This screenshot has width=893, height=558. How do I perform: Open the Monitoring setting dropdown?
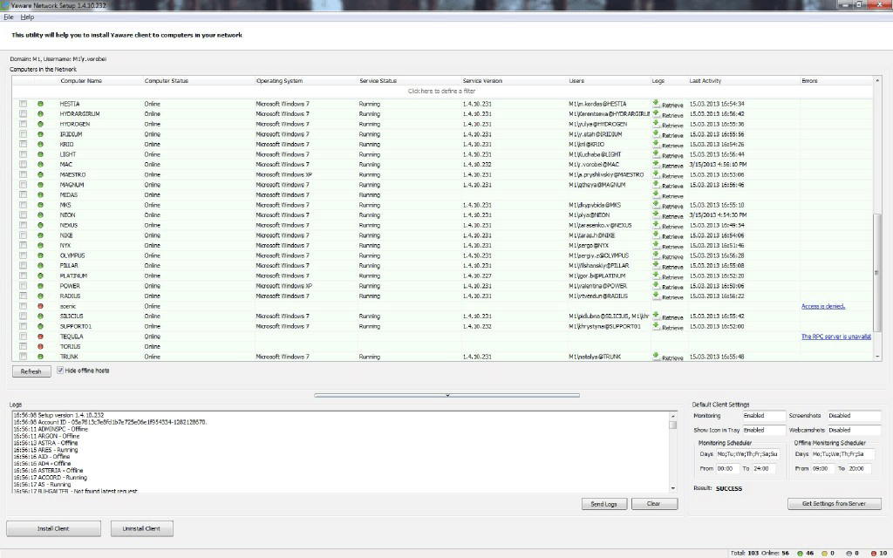coord(764,416)
